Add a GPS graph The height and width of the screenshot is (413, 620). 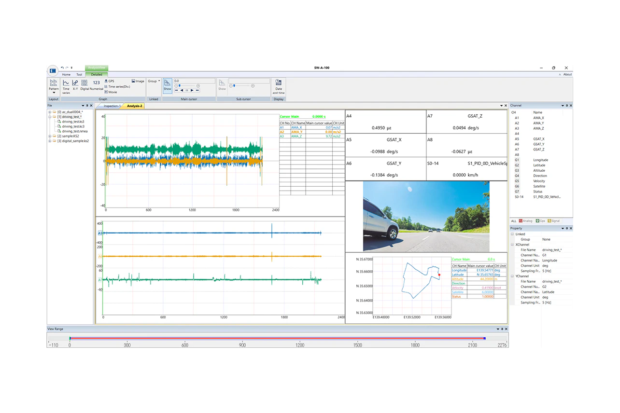tap(109, 81)
